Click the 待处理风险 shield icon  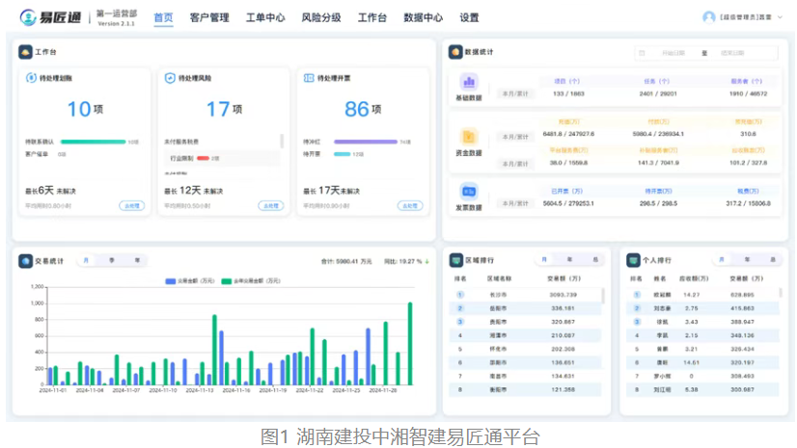[170, 78]
